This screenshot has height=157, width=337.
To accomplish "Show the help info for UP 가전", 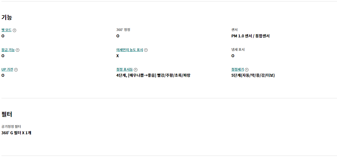I will pos(16,70).
